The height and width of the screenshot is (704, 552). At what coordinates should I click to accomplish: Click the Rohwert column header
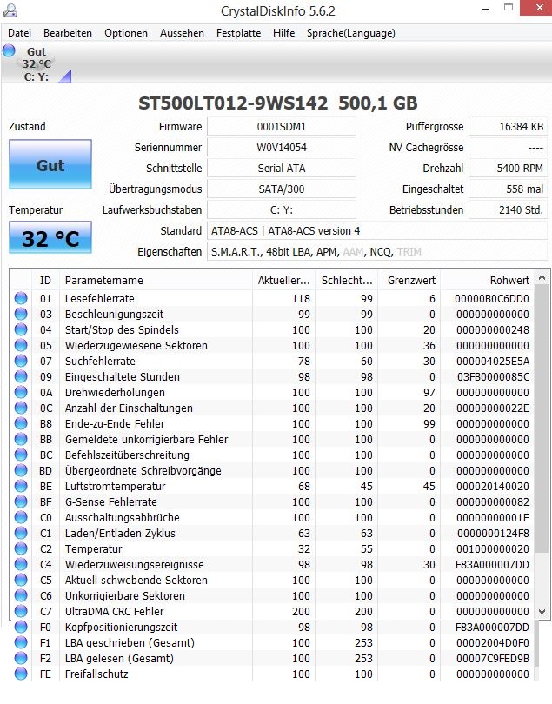pos(488,280)
